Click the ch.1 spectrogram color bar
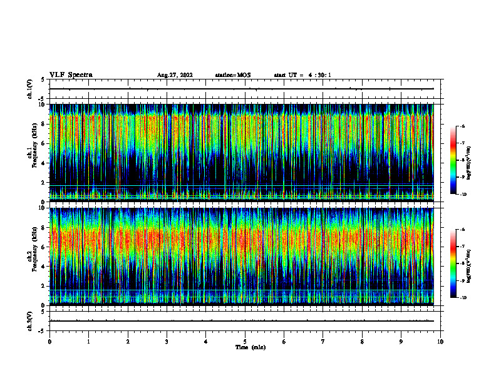 [x=453, y=160]
